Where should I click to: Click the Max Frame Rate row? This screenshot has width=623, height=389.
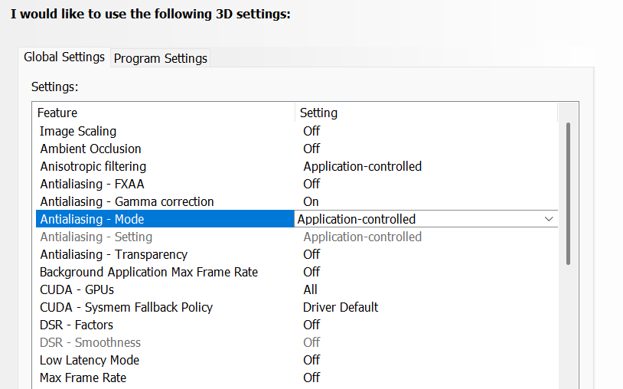click(x=83, y=378)
